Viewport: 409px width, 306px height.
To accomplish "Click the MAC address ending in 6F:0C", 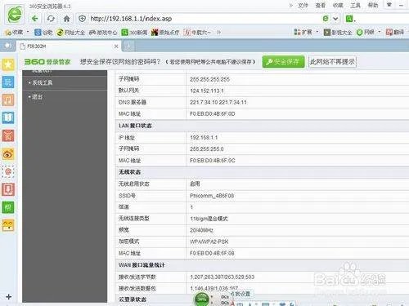I will tap(213, 161).
